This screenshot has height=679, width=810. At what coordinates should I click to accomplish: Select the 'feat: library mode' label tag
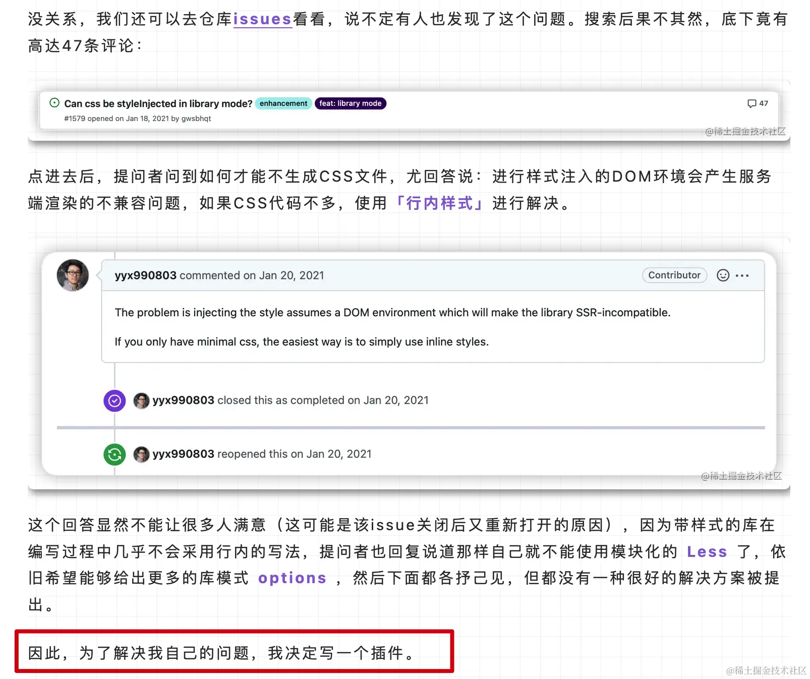351,103
